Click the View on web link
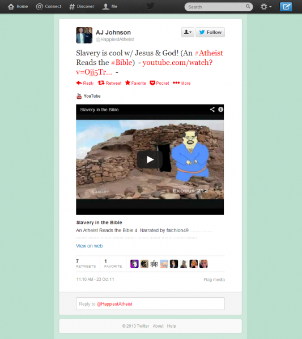302x339 pixels. tap(90, 246)
